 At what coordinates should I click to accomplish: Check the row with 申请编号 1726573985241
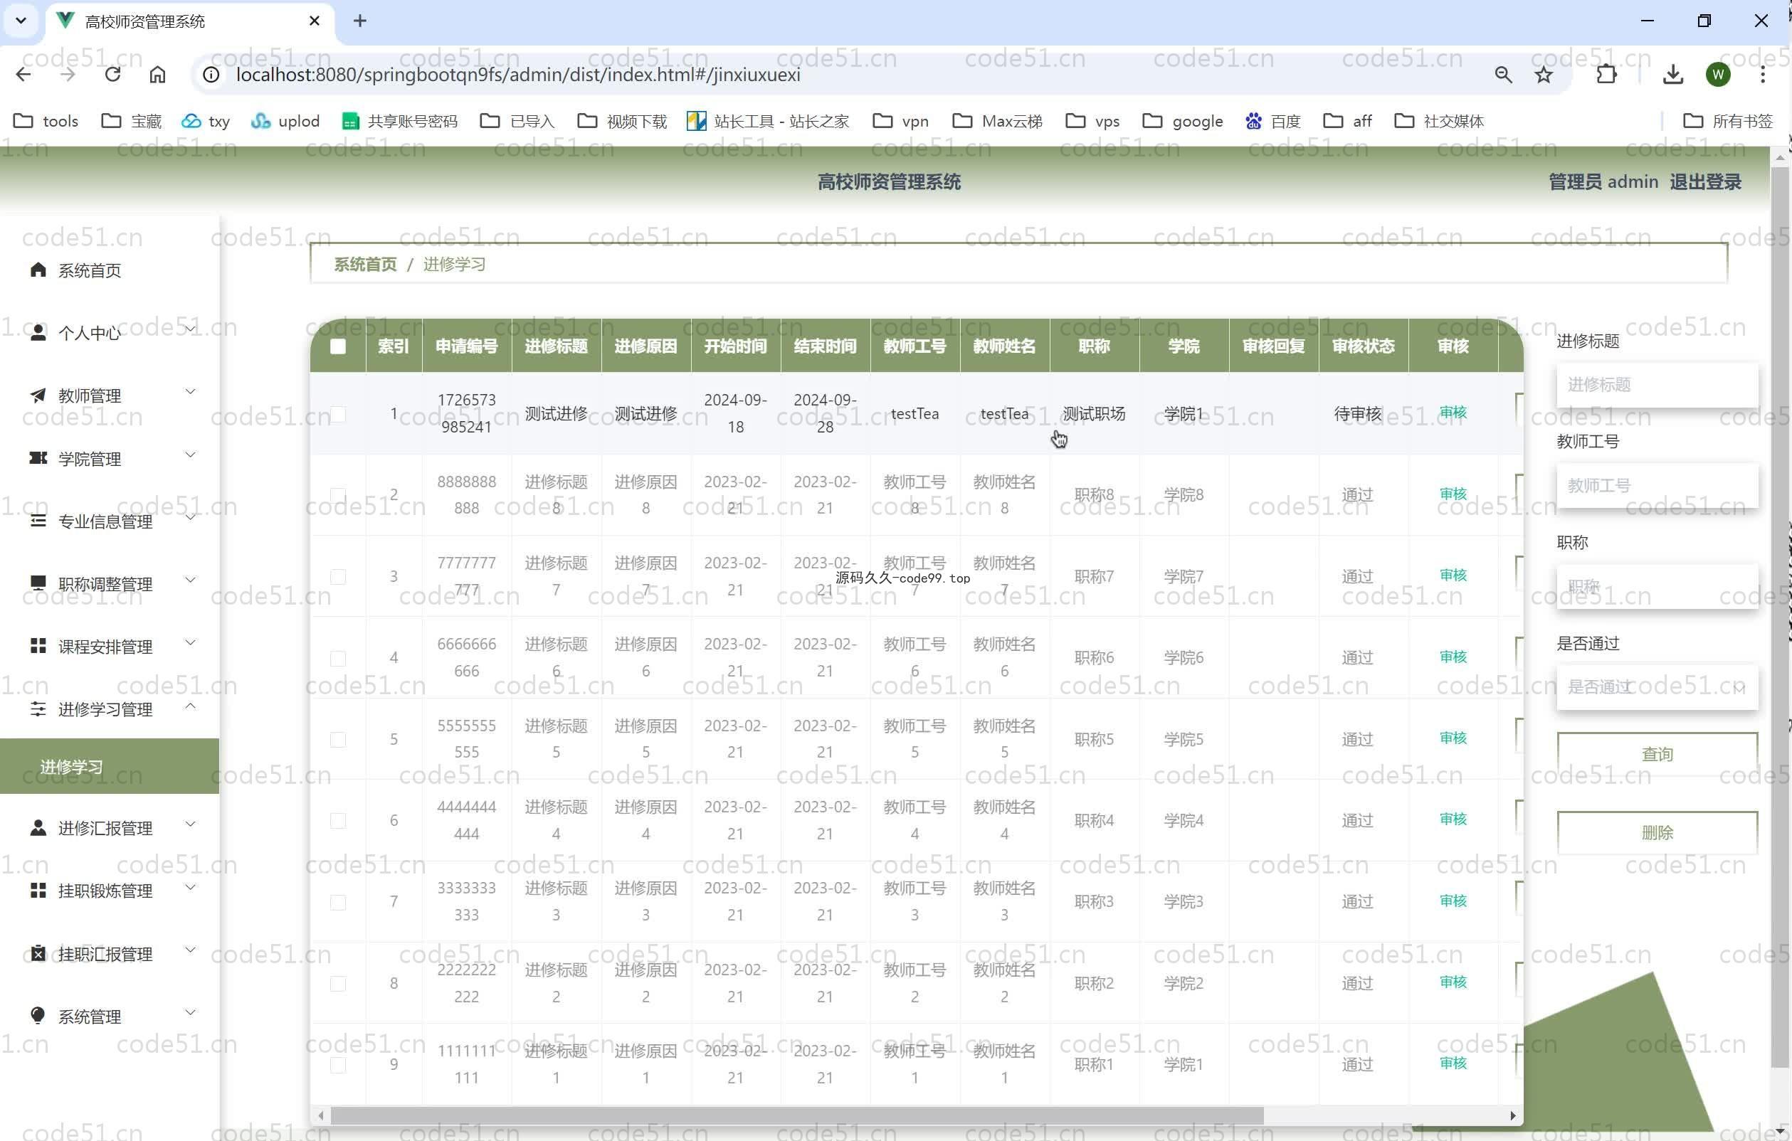tap(338, 413)
